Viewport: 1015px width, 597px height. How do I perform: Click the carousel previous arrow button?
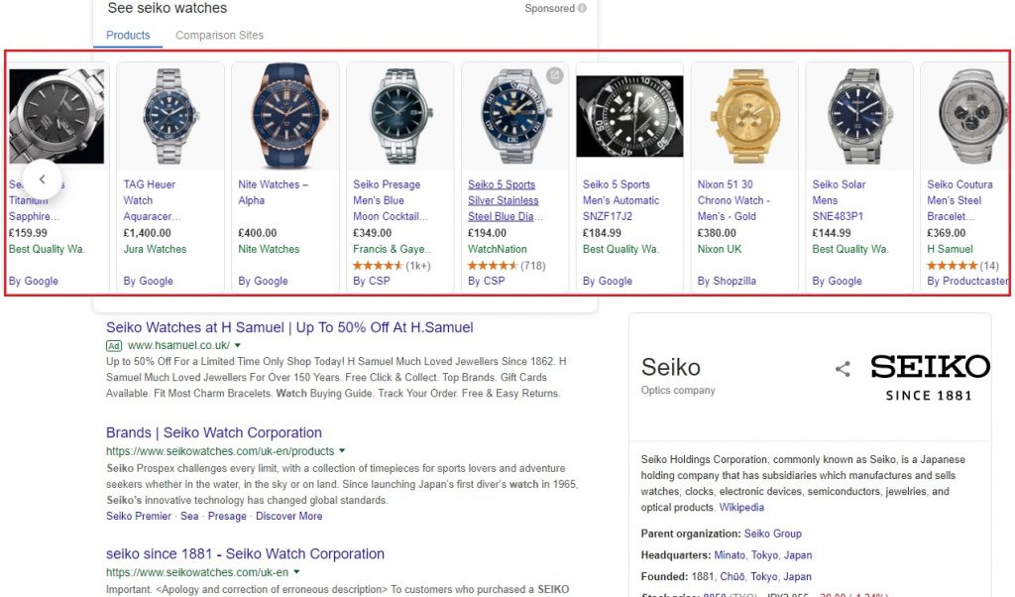(x=42, y=179)
